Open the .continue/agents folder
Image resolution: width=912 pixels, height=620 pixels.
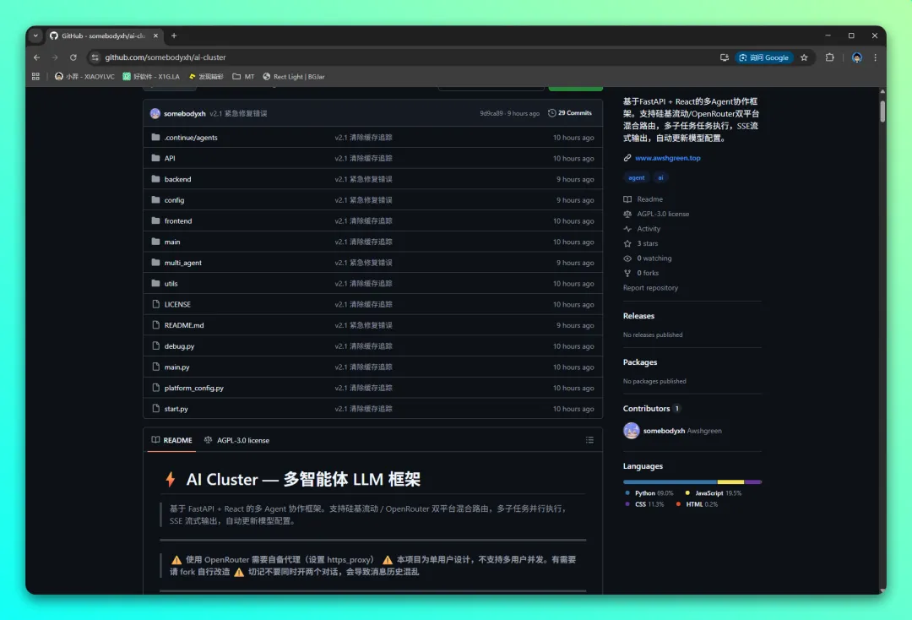pyautogui.click(x=191, y=138)
